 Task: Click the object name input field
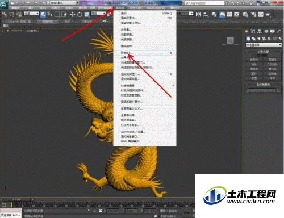[261, 90]
